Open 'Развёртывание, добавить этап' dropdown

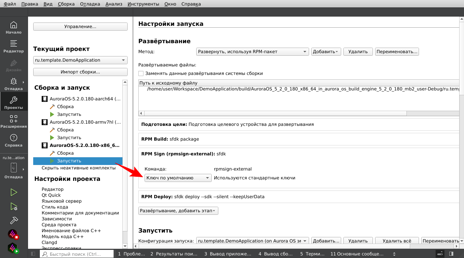pos(178,211)
